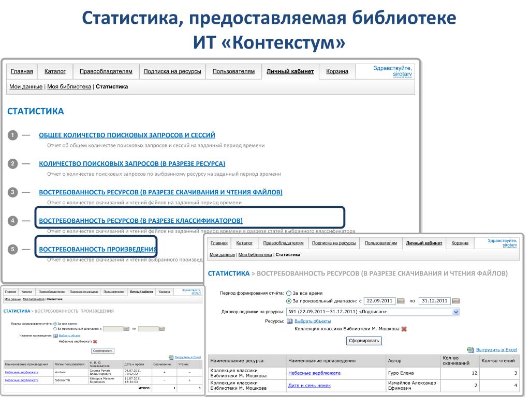
Task: Open start date calendar in Востребованность произведения window
Action: tap(126, 329)
